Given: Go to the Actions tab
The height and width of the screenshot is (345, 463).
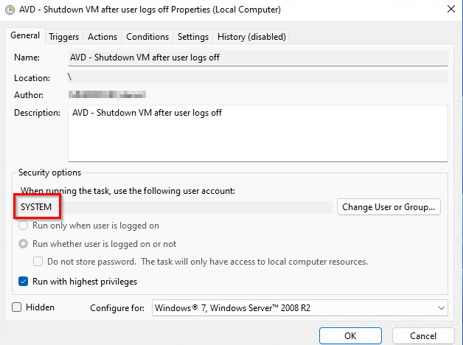Looking at the screenshot, I should (102, 36).
